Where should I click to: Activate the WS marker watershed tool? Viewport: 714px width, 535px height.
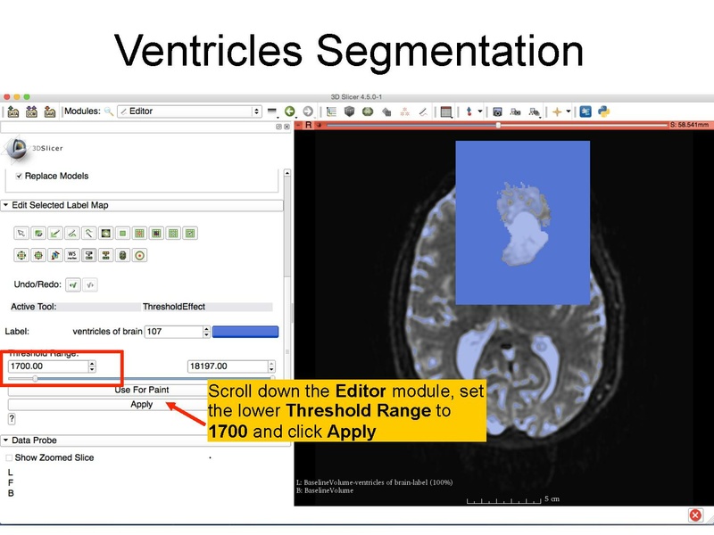(70, 256)
